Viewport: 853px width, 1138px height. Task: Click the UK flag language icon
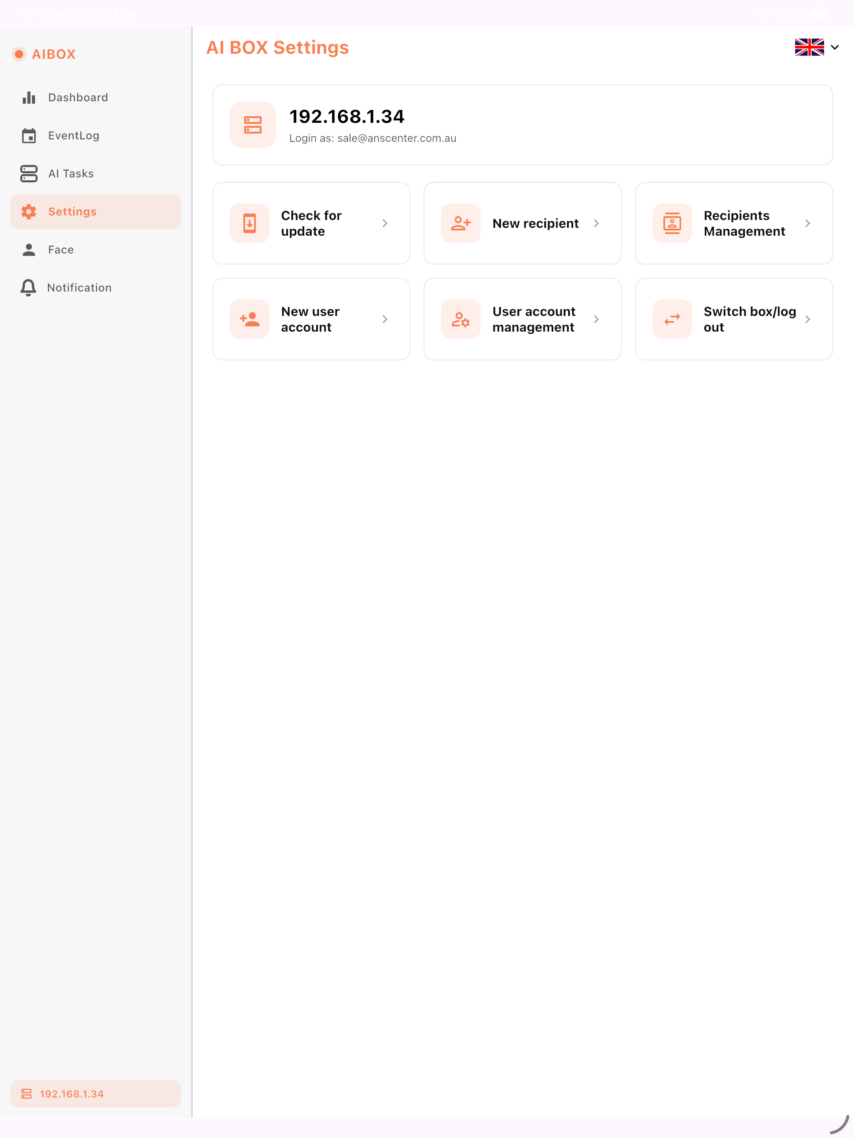coord(809,47)
